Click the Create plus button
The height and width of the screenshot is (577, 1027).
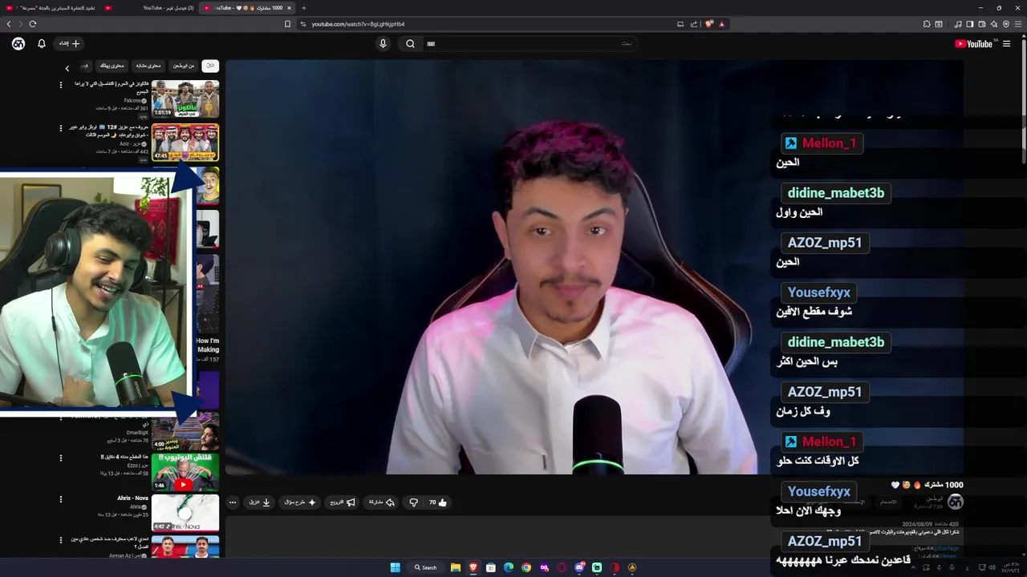click(x=68, y=44)
